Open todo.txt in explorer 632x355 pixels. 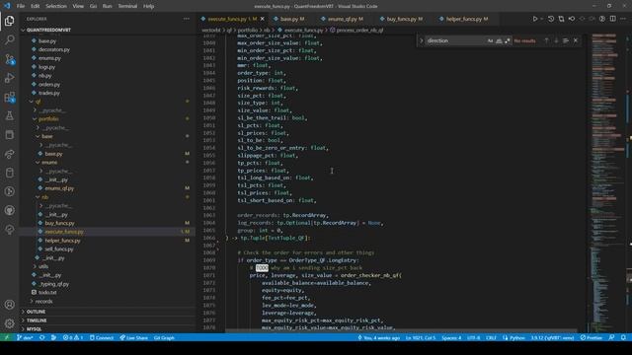[x=47, y=292]
